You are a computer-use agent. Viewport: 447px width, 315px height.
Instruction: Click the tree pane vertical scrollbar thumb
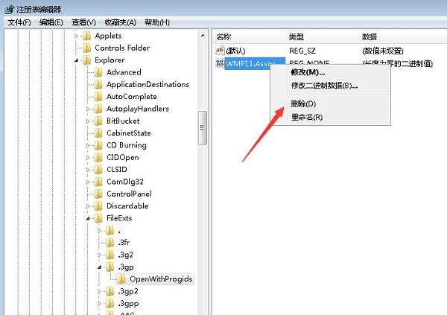click(202, 128)
